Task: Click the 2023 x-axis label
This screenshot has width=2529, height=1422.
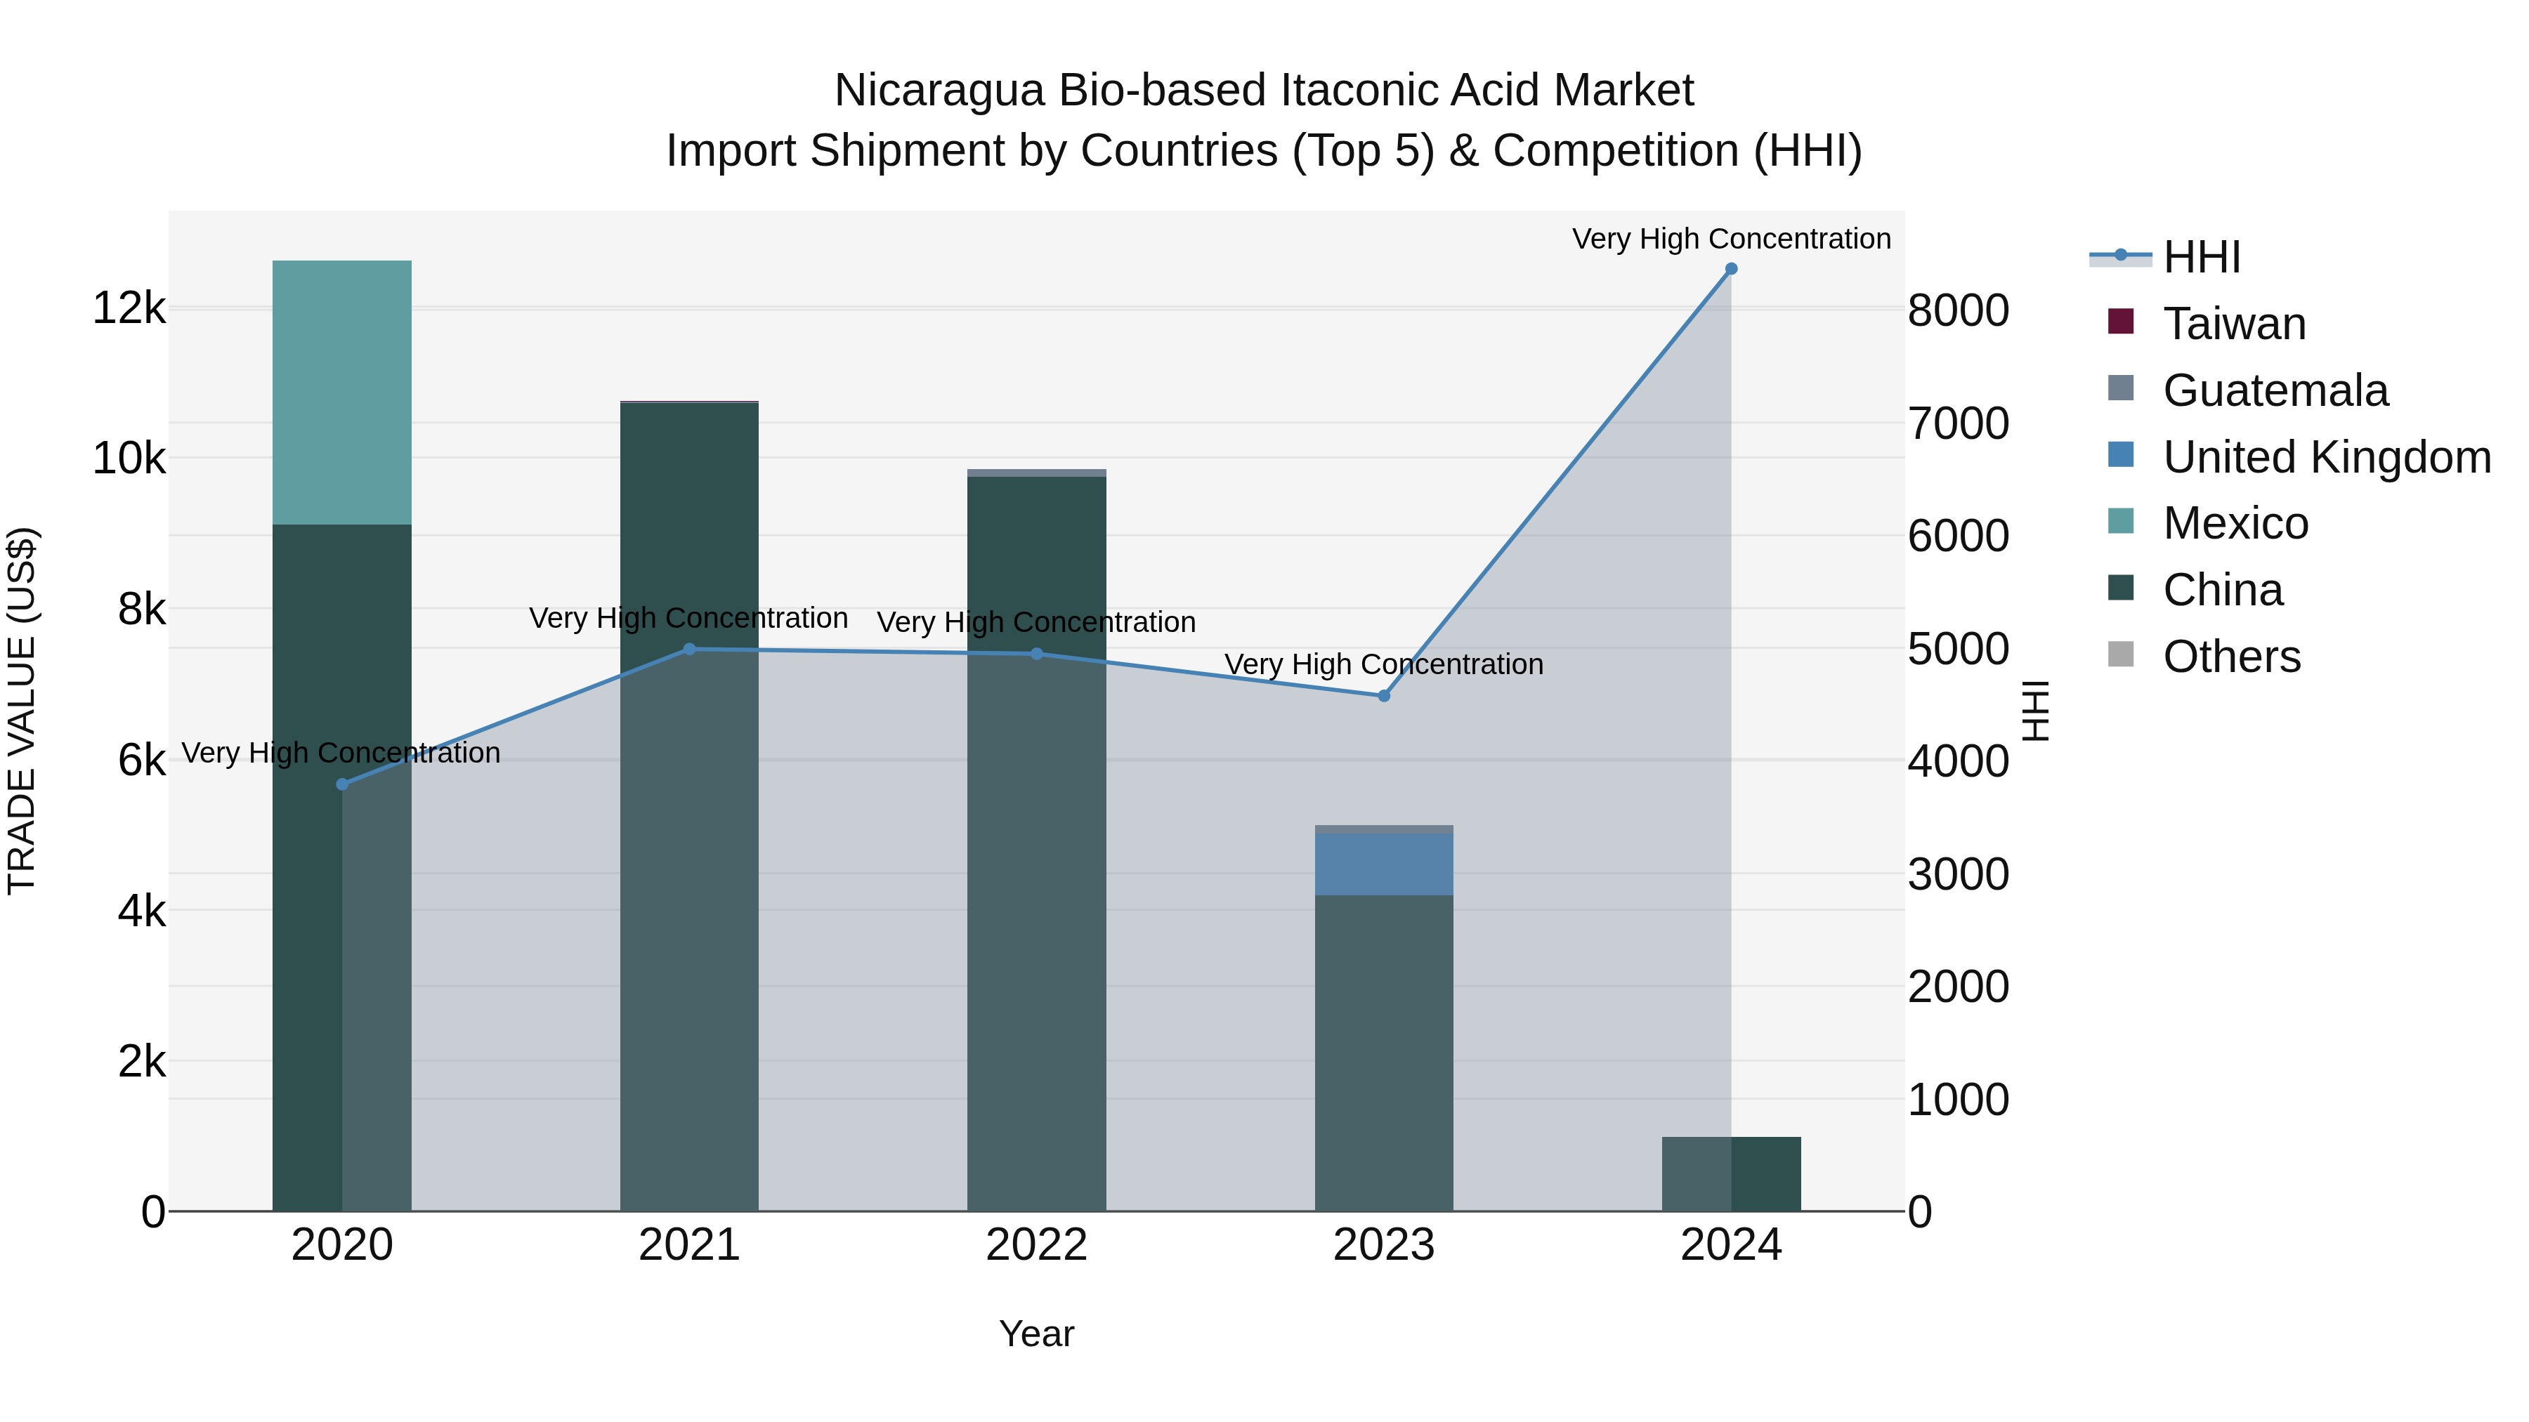Action: tap(1384, 1245)
